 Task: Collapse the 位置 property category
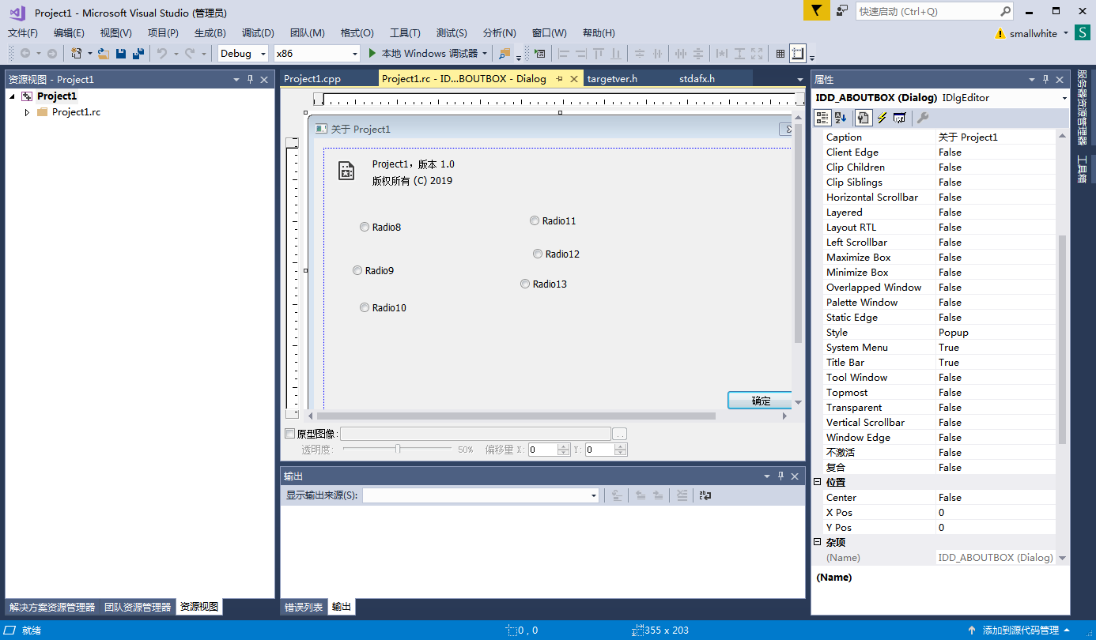tap(818, 482)
